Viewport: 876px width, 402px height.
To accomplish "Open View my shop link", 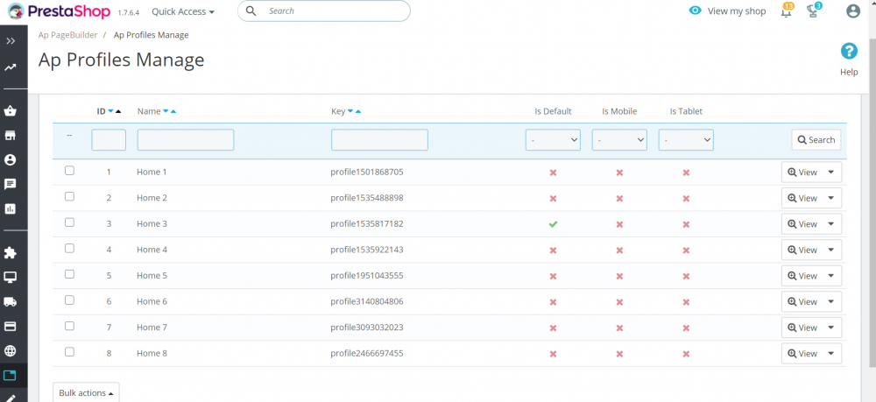I will click(x=727, y=11).
